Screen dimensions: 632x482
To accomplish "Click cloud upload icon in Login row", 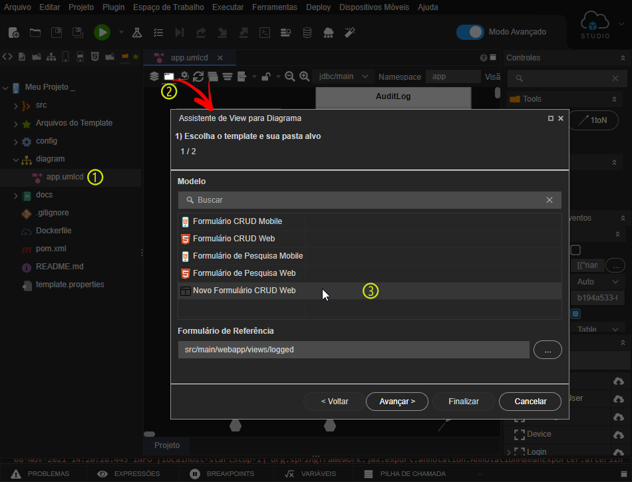I will [x=618, y=452].
